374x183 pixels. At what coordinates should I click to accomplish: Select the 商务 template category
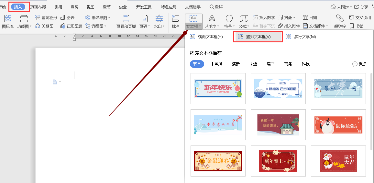coord(288,64)
